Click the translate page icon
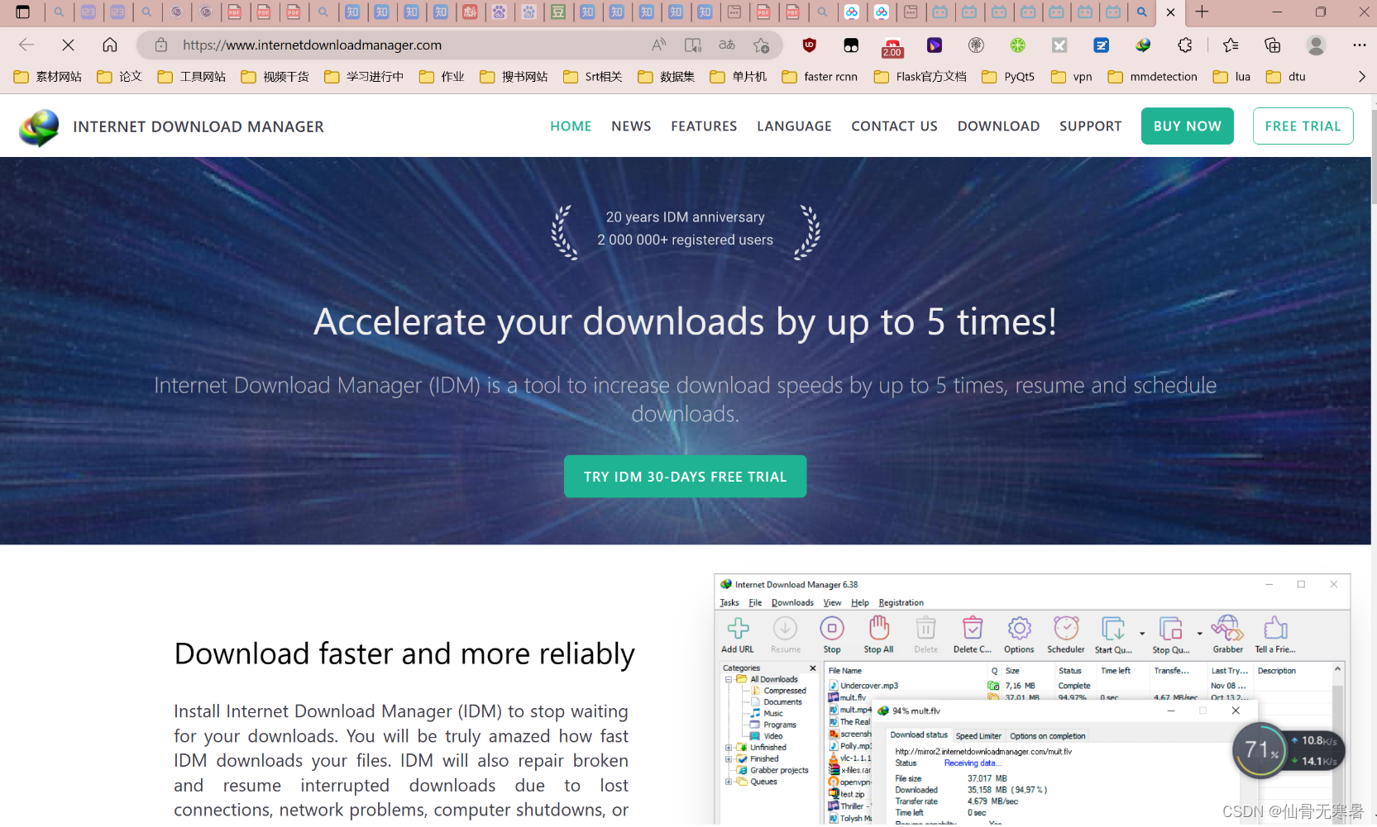 pyautogui.click(x=727, y=45)
